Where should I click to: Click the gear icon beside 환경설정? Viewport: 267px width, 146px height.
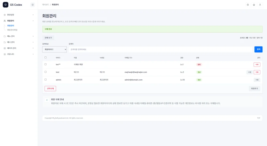(5, 15)
